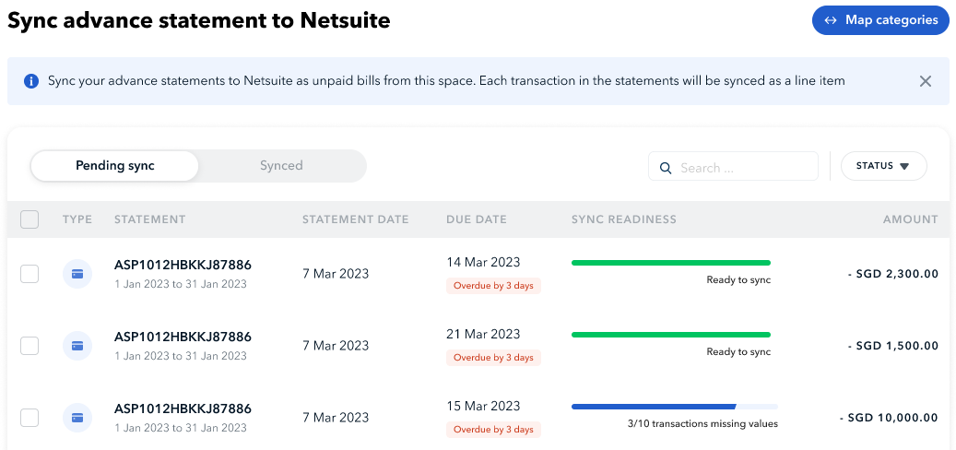Click the blue info icon in banner
This screenshot has width=956, height=450.
(31, 81)
